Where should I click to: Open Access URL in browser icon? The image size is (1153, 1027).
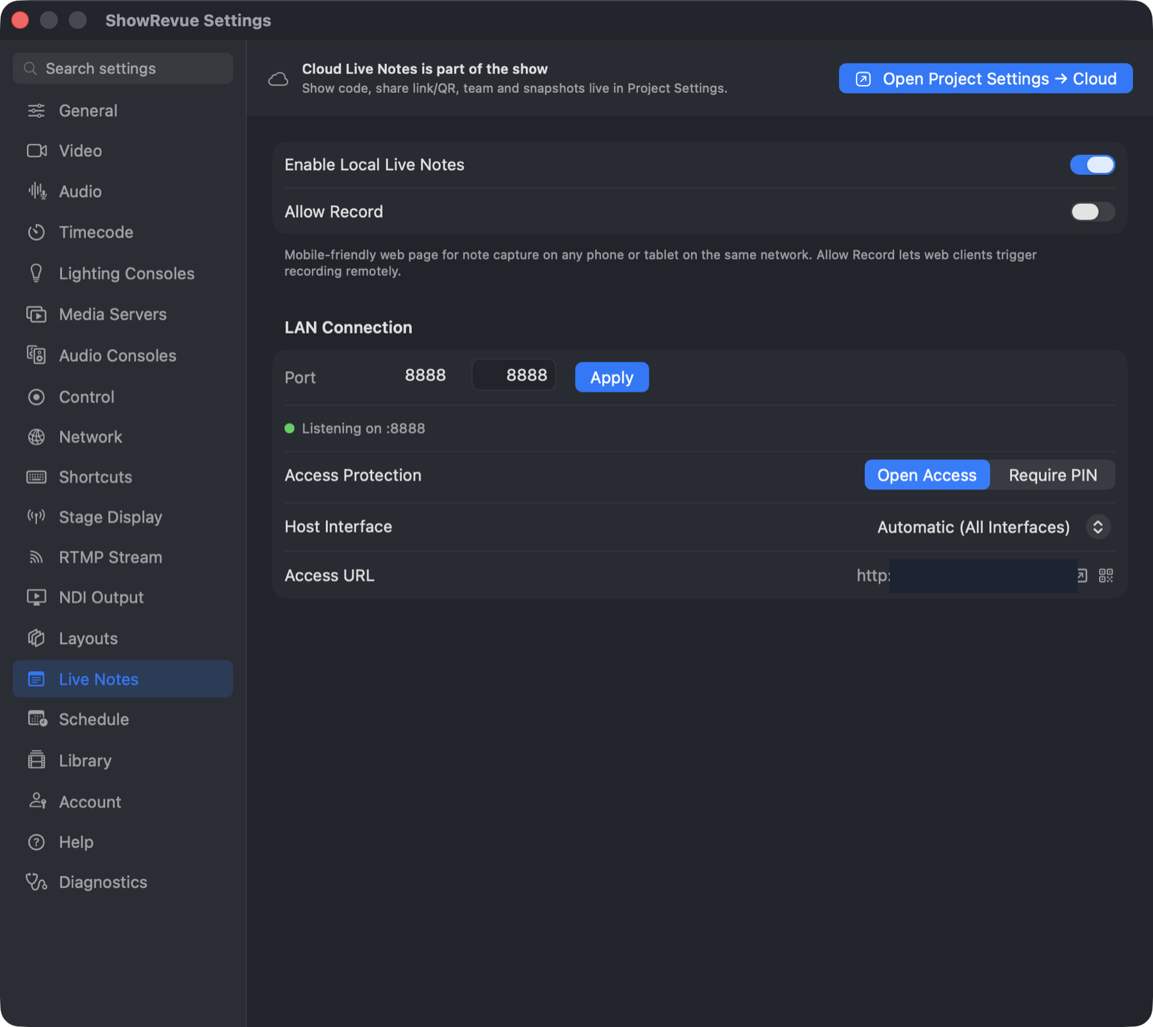pos(1083,575)
